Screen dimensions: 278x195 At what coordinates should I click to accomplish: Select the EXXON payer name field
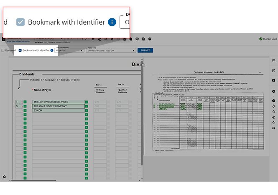59,110
